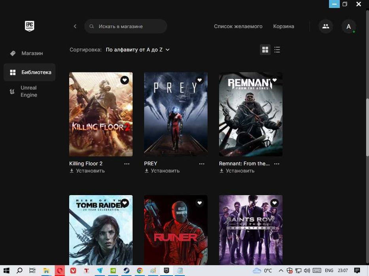369x276 pixels.
Task: Click "Установить" under Killing Floor 2
Action: 87,171
